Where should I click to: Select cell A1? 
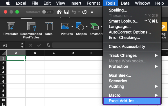click(16, 58)
